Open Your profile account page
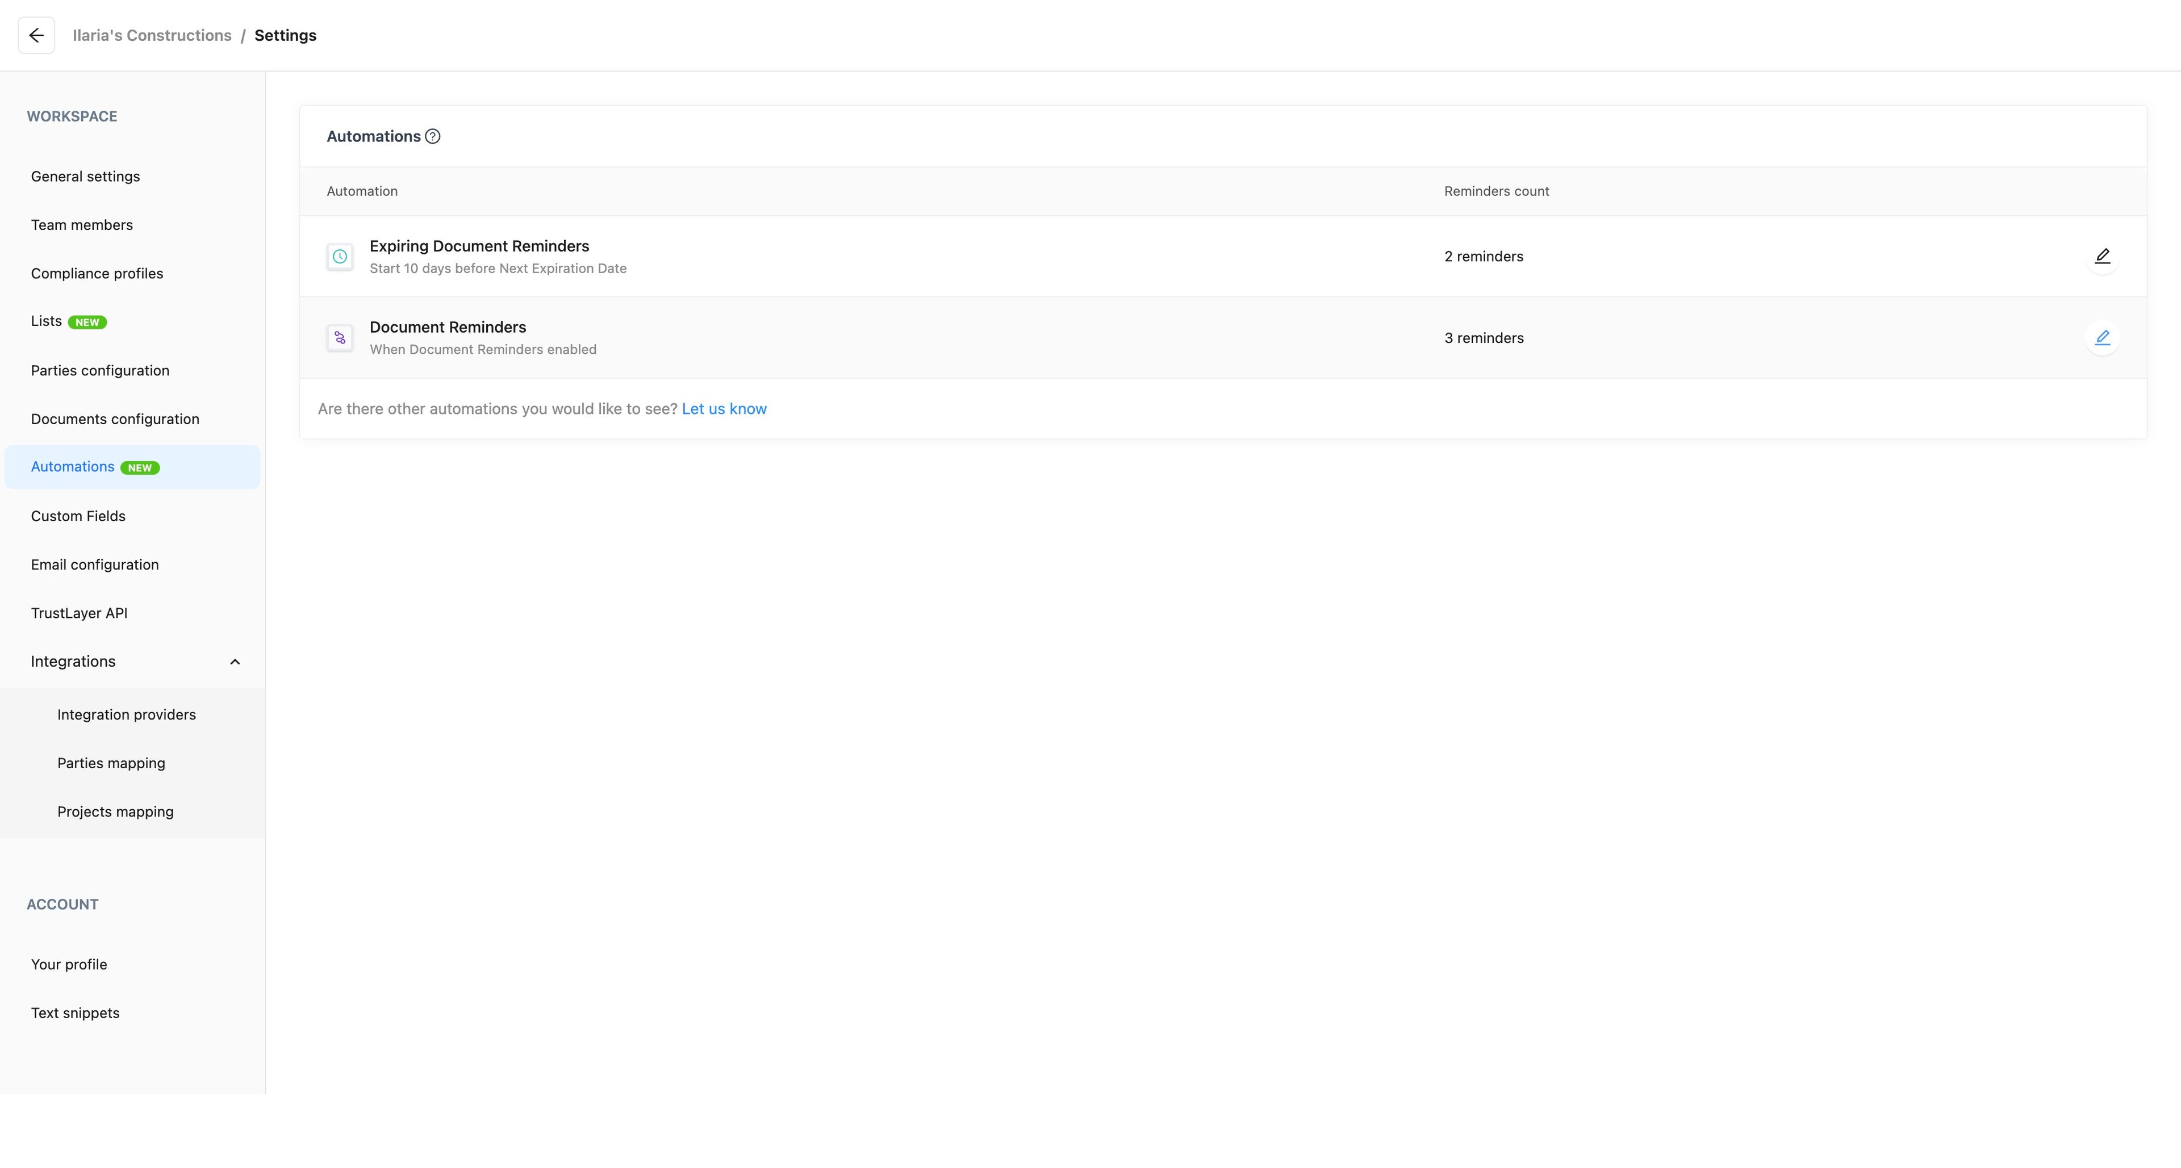Image resolution: width=2181 pixels, height=1168 pixels. 69,964
